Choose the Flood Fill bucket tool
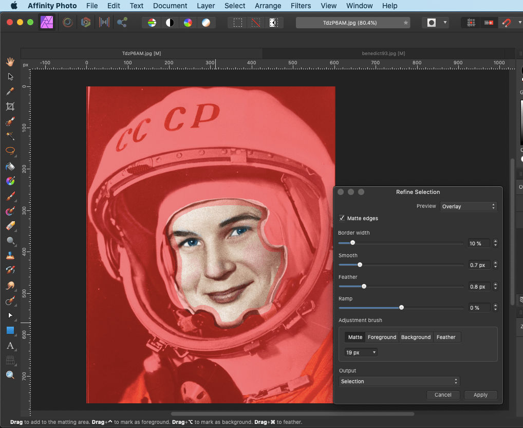 pyautogui.click(x=10, y=167)
